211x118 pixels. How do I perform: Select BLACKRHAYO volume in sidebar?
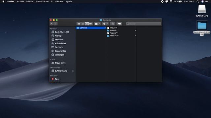61,71
